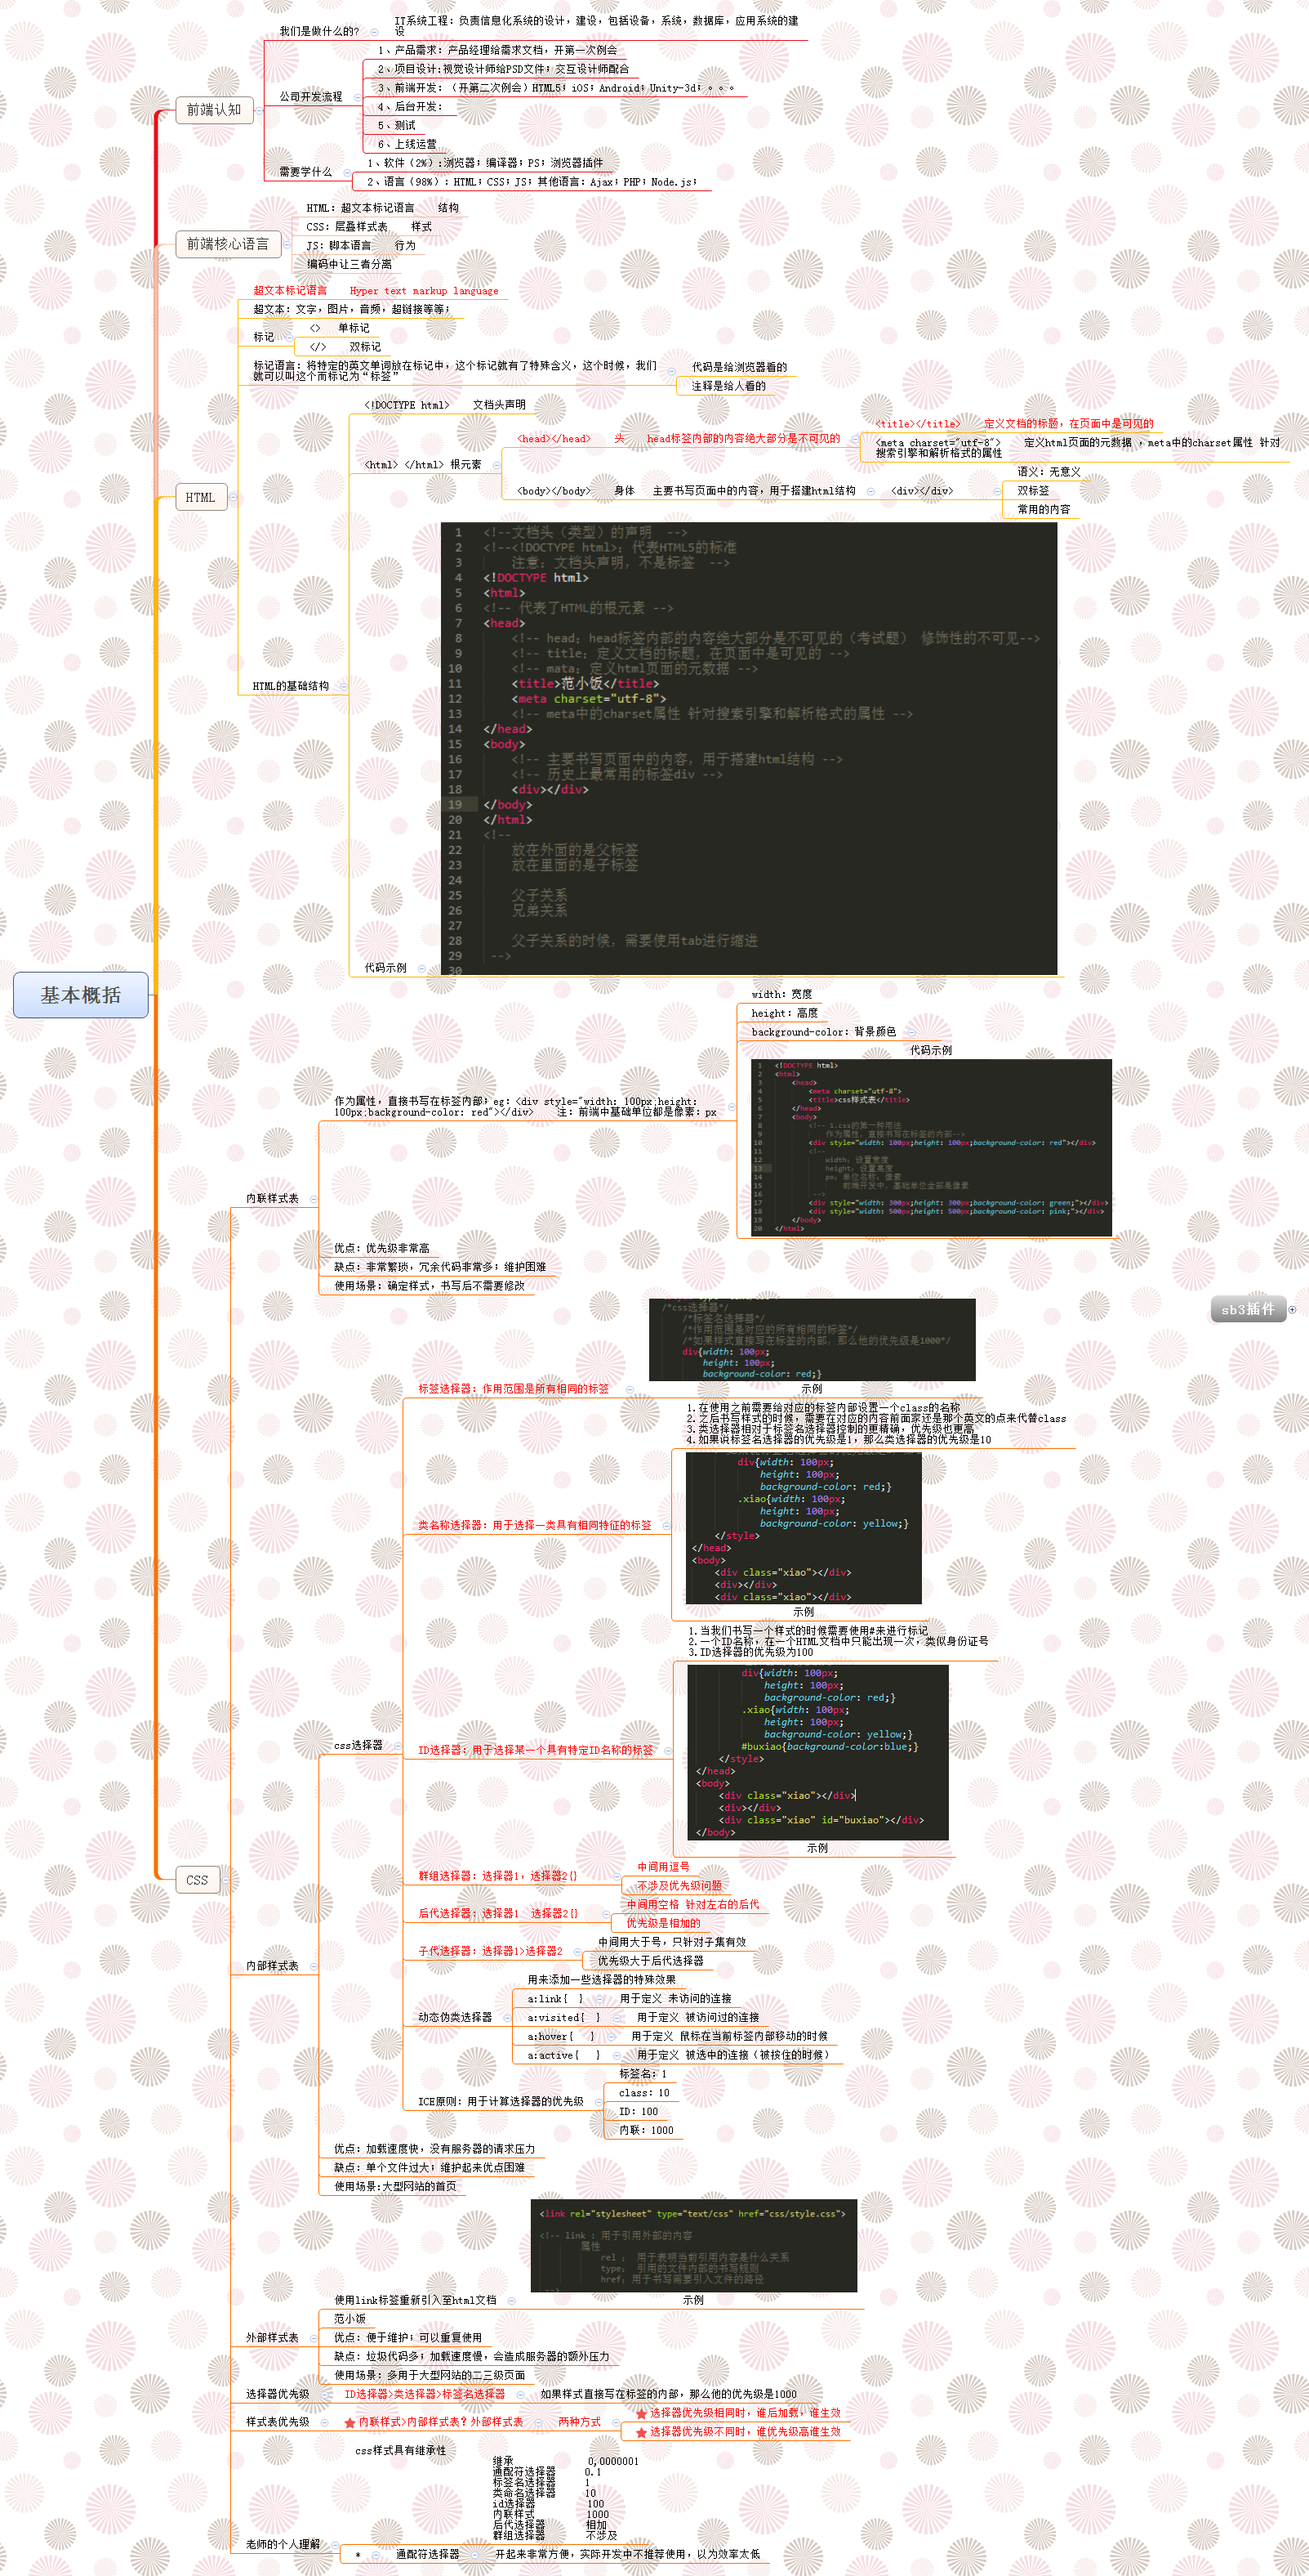
Task: Click the star marker before 内联样式>内部样式表
Action: [x=350, y=2423]
